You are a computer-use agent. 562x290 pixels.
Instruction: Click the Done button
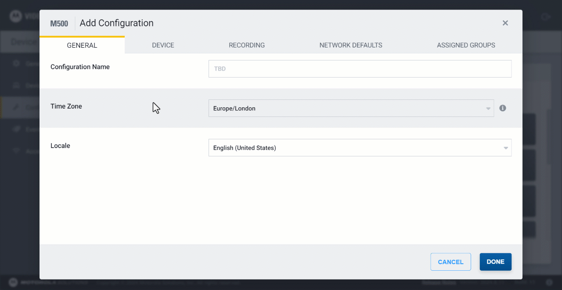click(x=495, y=262)
